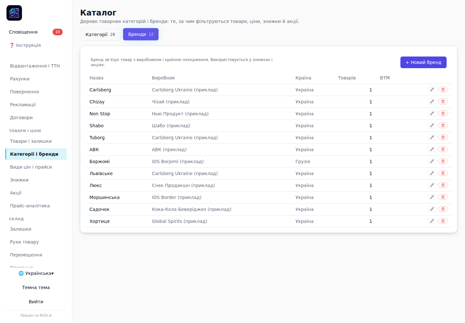Edit the Carlsberg brand

432,89
